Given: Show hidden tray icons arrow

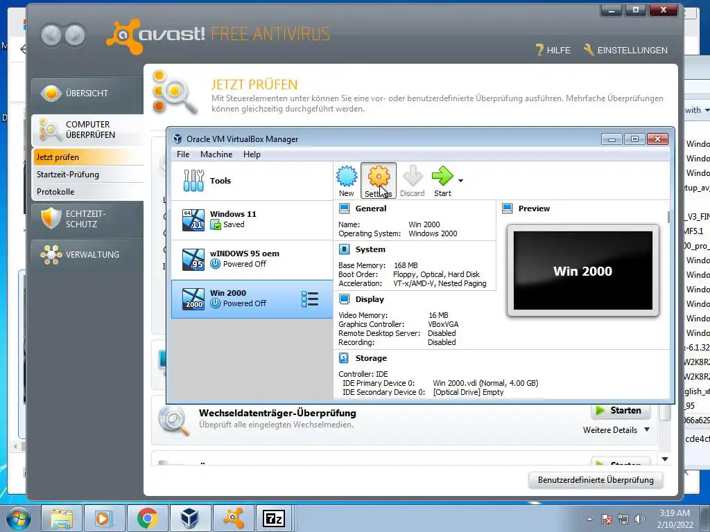Looking at the screenshot, I should click(589, 519).
